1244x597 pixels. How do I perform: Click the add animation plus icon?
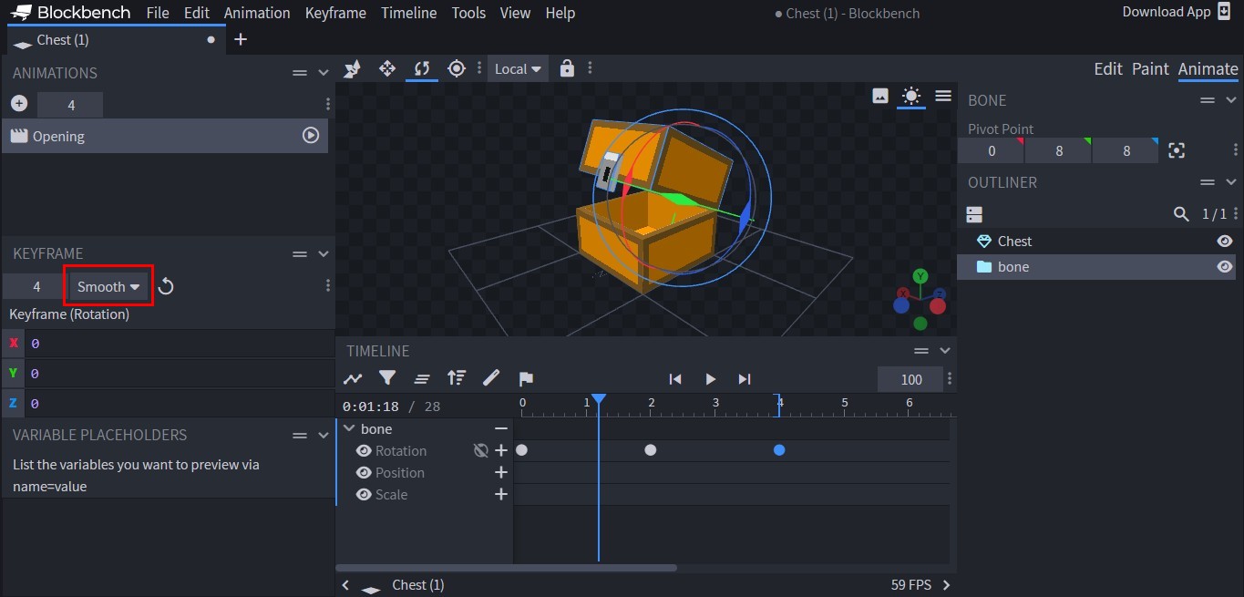point(18,104)
